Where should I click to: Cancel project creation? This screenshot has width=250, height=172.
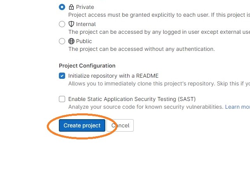[x=120, y=125]
